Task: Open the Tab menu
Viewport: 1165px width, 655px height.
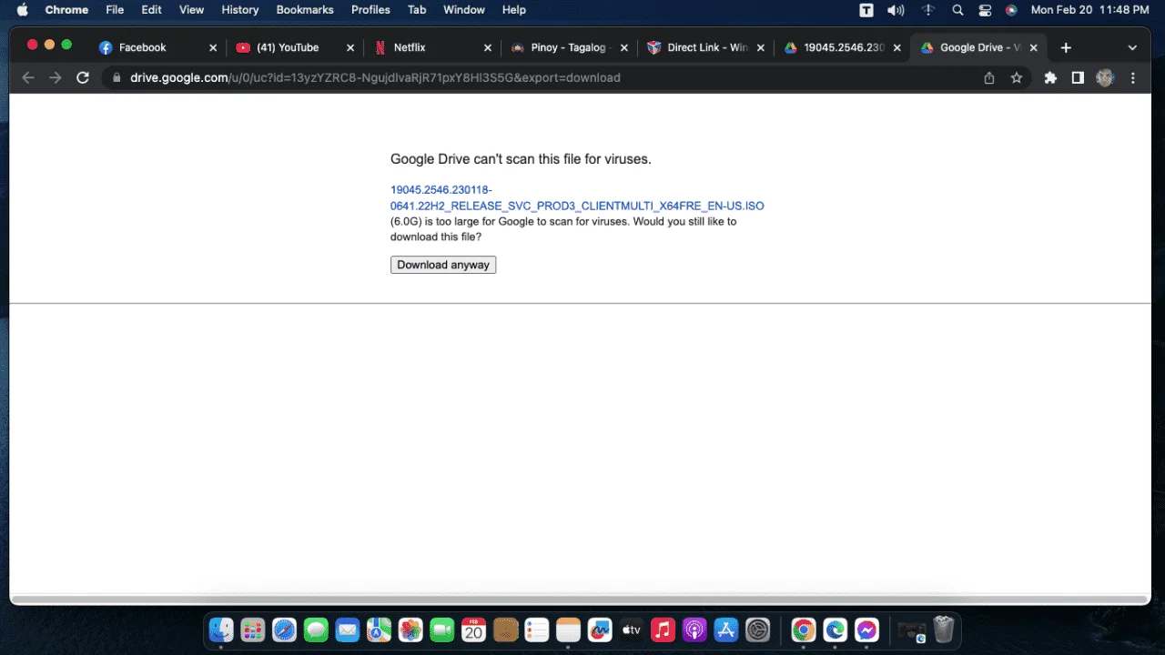Action: tap(417, 10)
